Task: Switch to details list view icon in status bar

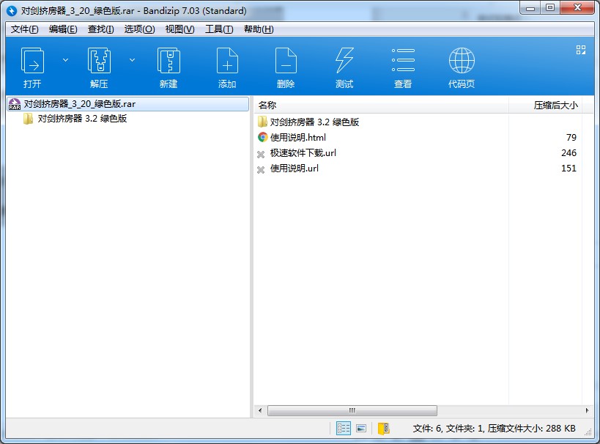Action: coord(344,429)
